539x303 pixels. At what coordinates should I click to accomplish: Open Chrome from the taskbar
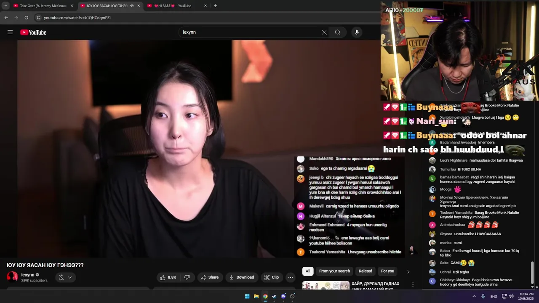pyautogui.click(x=265, y=296)
